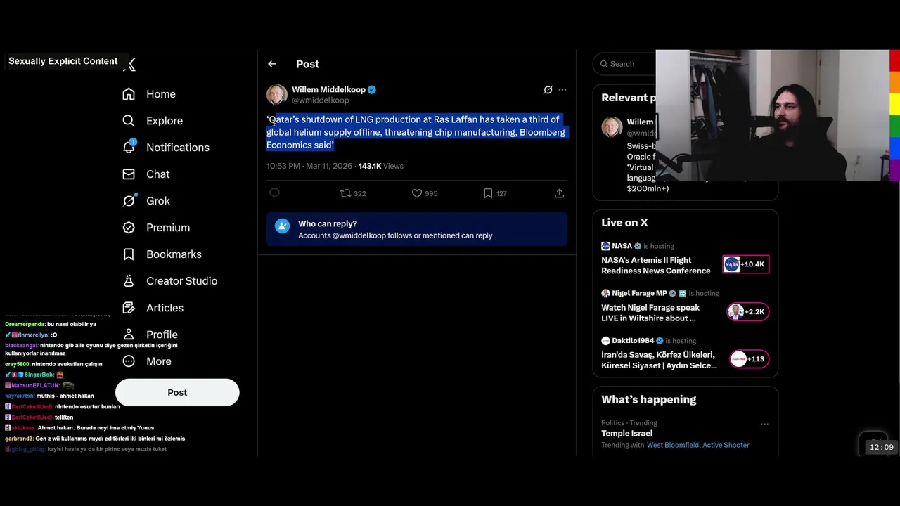The height and width of the screenshot is (506, 900).
Task: Click the Grok explain icon on post
Action: tap(548, 90)
